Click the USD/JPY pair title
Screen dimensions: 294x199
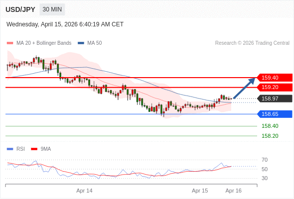(20, 9)
